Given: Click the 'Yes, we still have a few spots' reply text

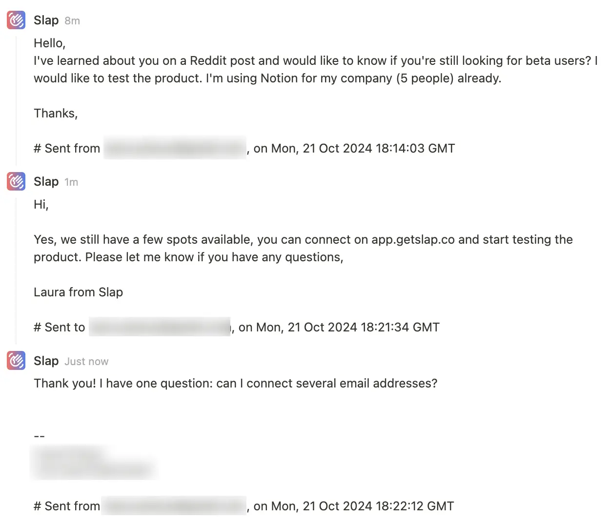Looking at the screenshot, I should pos(303,248).
